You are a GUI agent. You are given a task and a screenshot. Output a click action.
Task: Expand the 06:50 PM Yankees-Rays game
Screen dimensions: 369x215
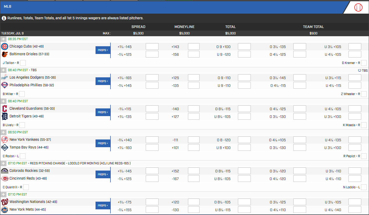(3, 132)
